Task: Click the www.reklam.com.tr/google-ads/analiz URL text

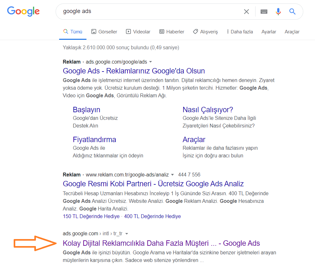Action: tap(127, 175)
